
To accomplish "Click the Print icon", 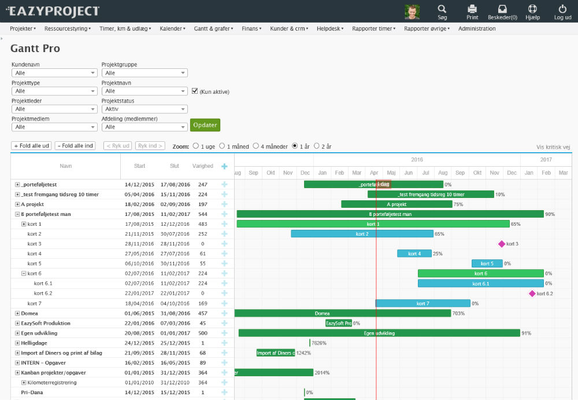I will 472,9.
